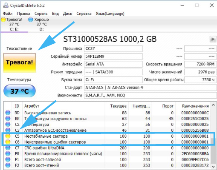
Task: Click blue status dot of C2 row
Action: pos(8,125)
